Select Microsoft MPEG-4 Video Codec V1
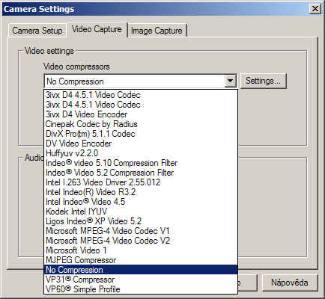The width and height of the screenshot is (325, 299). click(x=141, y=231)
